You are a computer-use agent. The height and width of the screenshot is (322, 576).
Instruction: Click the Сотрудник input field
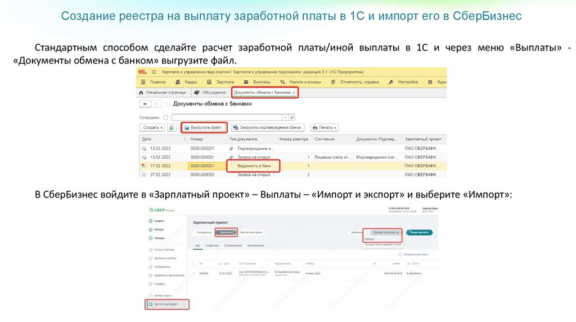pyautogui.click(x=226, y=118)
